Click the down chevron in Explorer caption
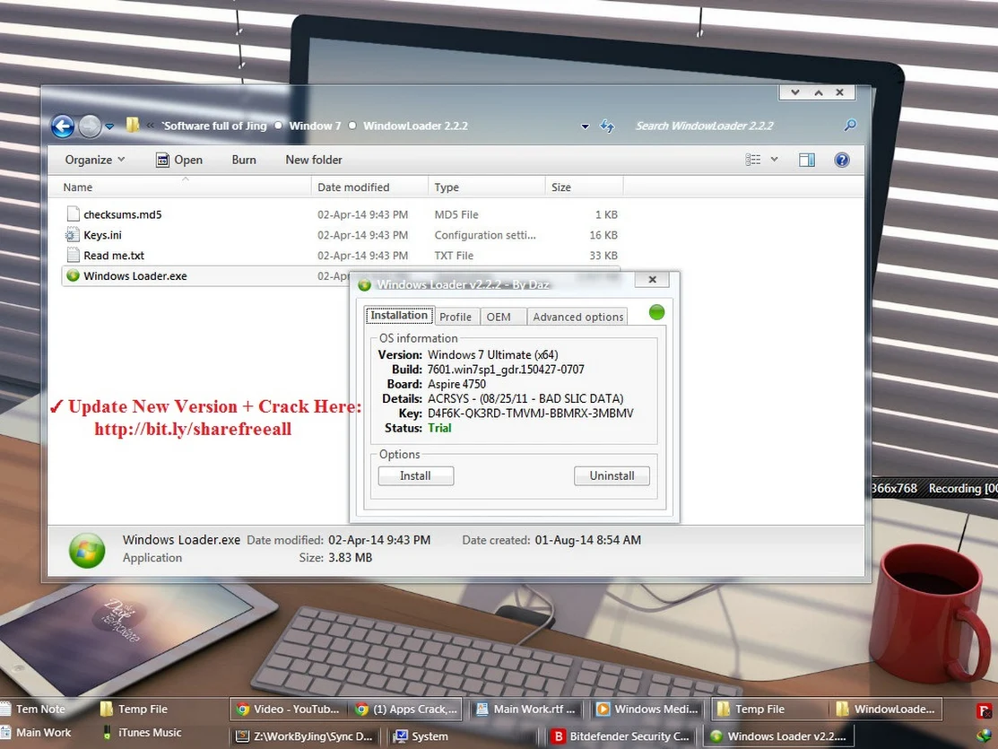 tap(795, 93)
